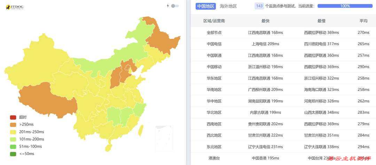Click 四川德阳电信 317ms slowest cell
The height and width of the screenshot is (165, 376).
[321, 44]
